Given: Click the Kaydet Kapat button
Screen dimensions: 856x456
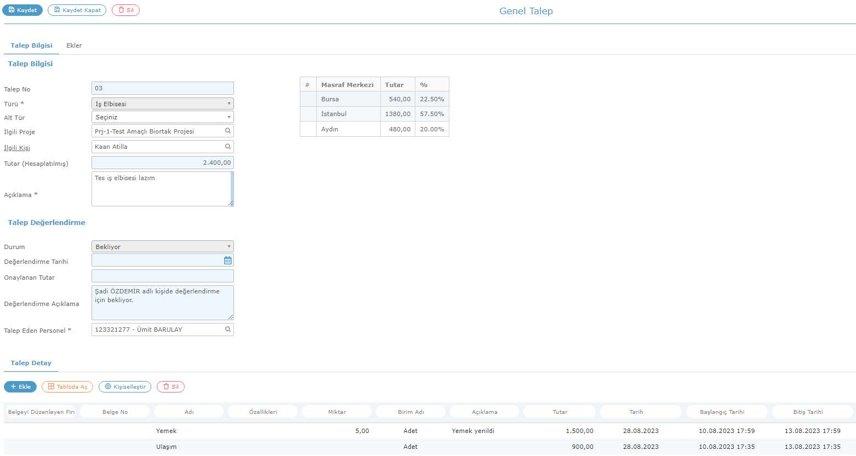Looking at the screenshot, I should point(77,10).
